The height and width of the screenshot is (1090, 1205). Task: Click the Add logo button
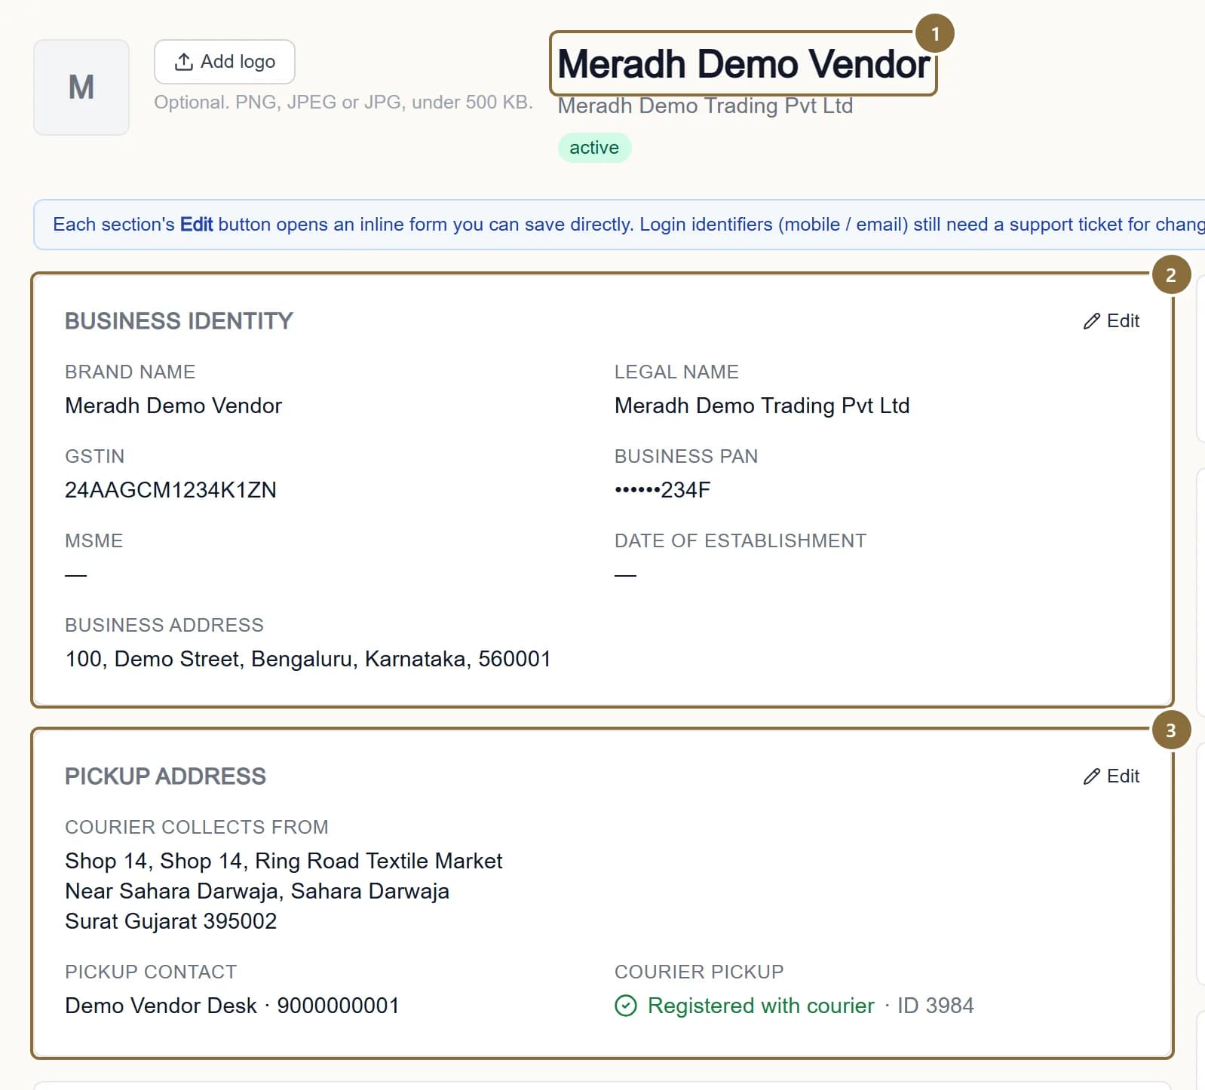click(x=224, y=62)
